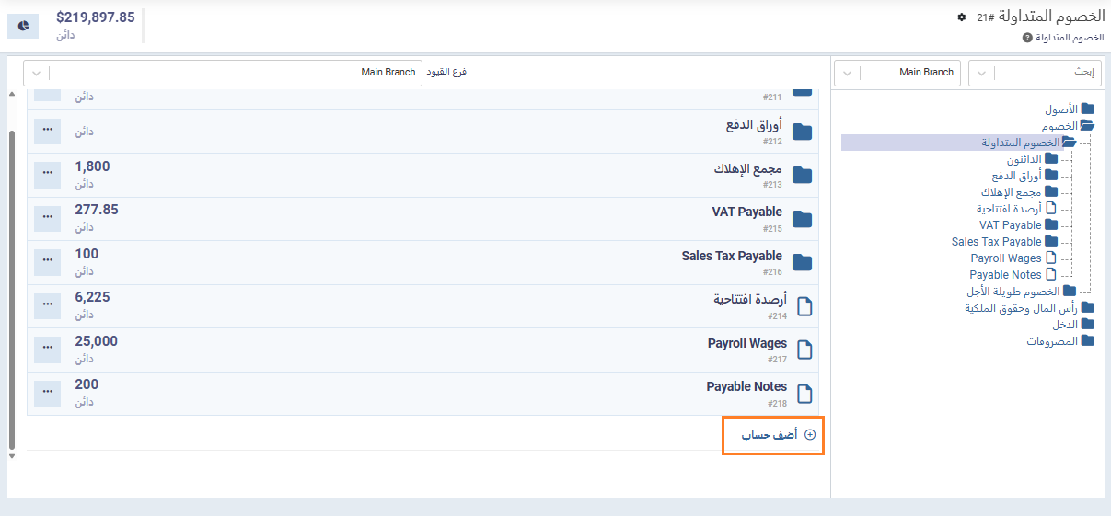Click the help question mark icon

(1027, 38)
